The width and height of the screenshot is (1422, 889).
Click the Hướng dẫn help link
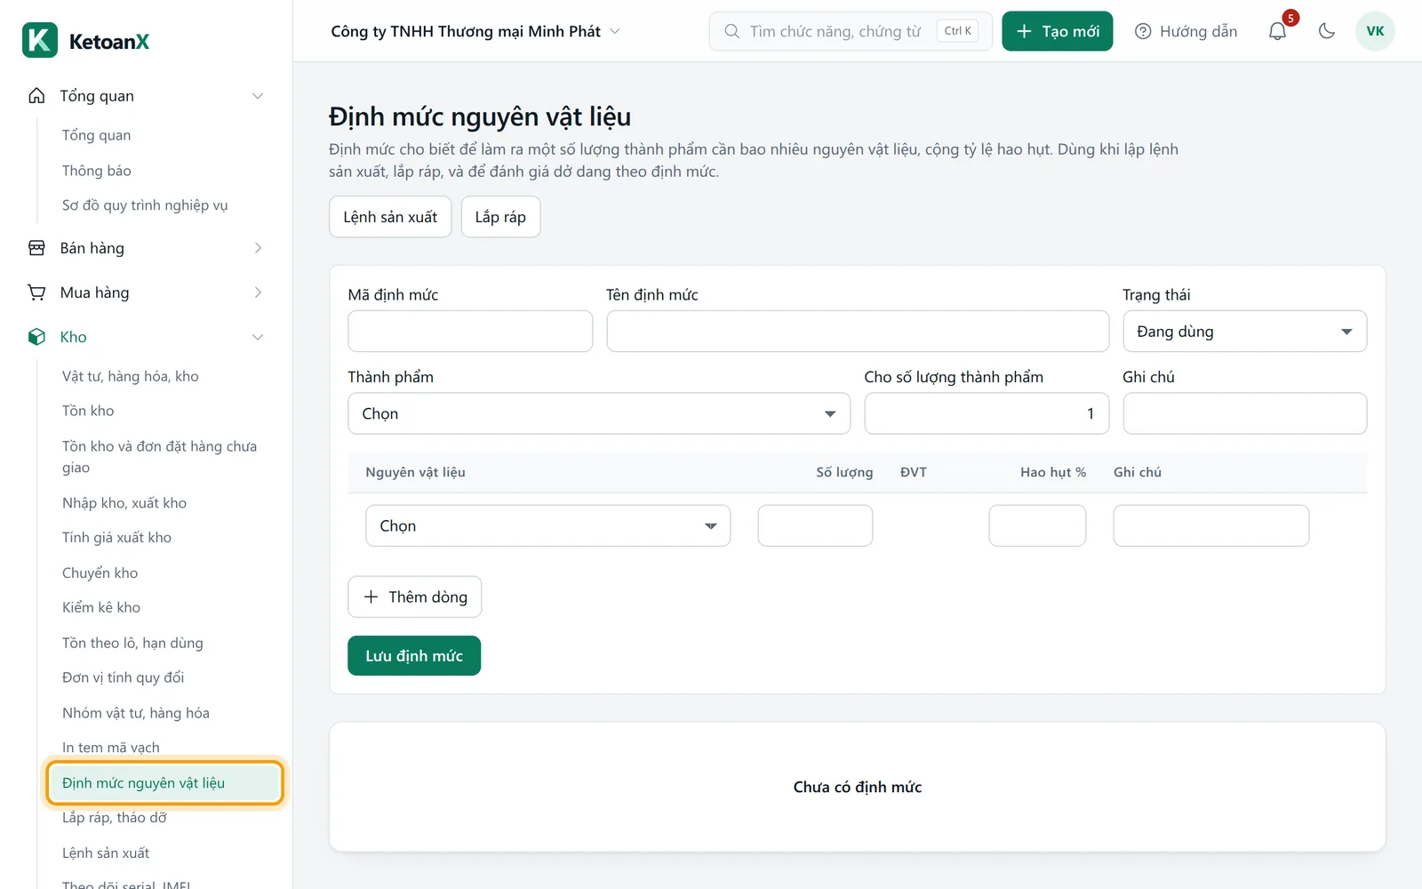click(1186, 31)
